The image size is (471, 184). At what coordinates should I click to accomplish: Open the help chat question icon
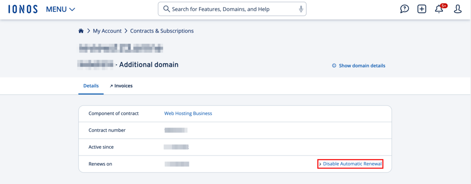coord(405,9)
